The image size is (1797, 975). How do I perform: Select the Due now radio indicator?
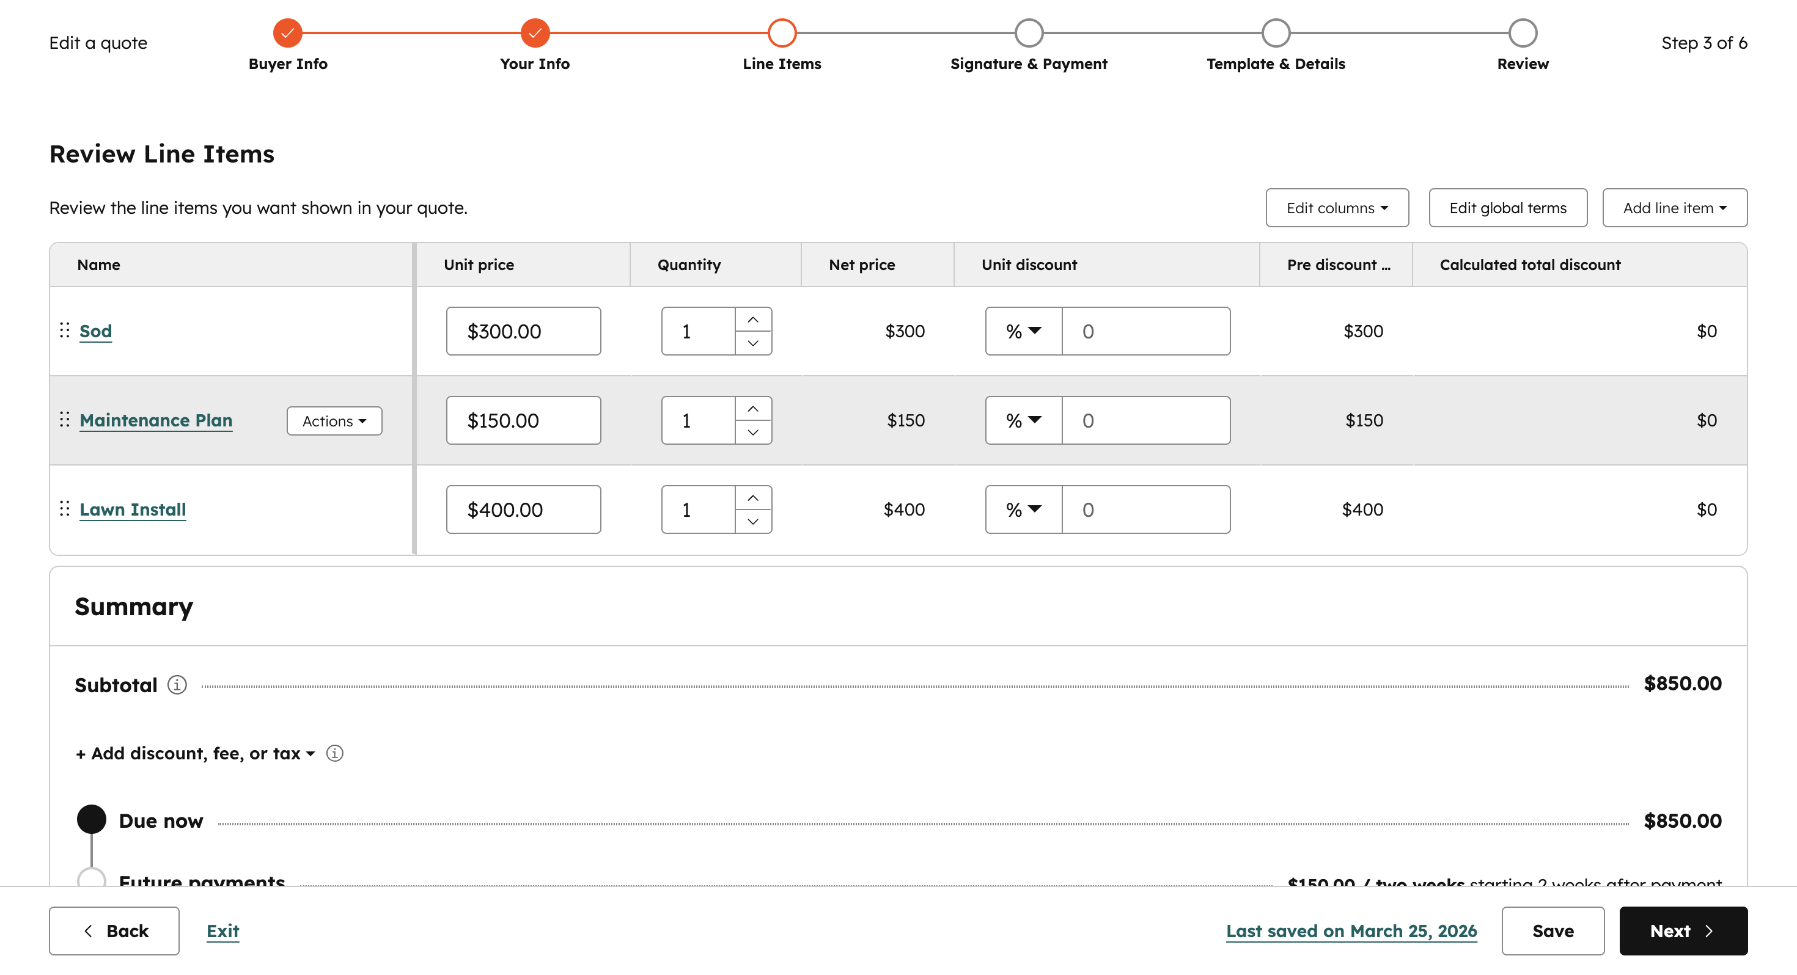92,819
